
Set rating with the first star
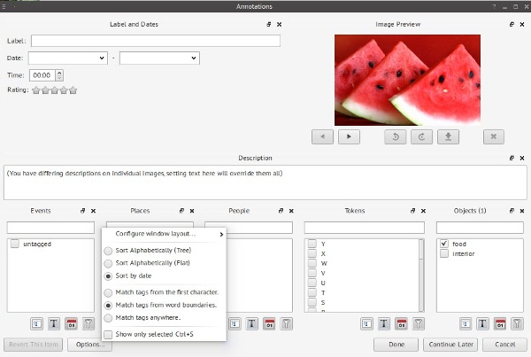pos(36,90)
